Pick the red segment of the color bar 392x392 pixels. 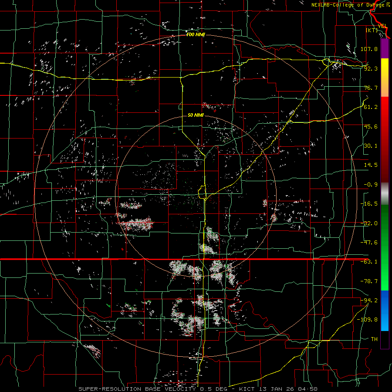click(385, 139)
